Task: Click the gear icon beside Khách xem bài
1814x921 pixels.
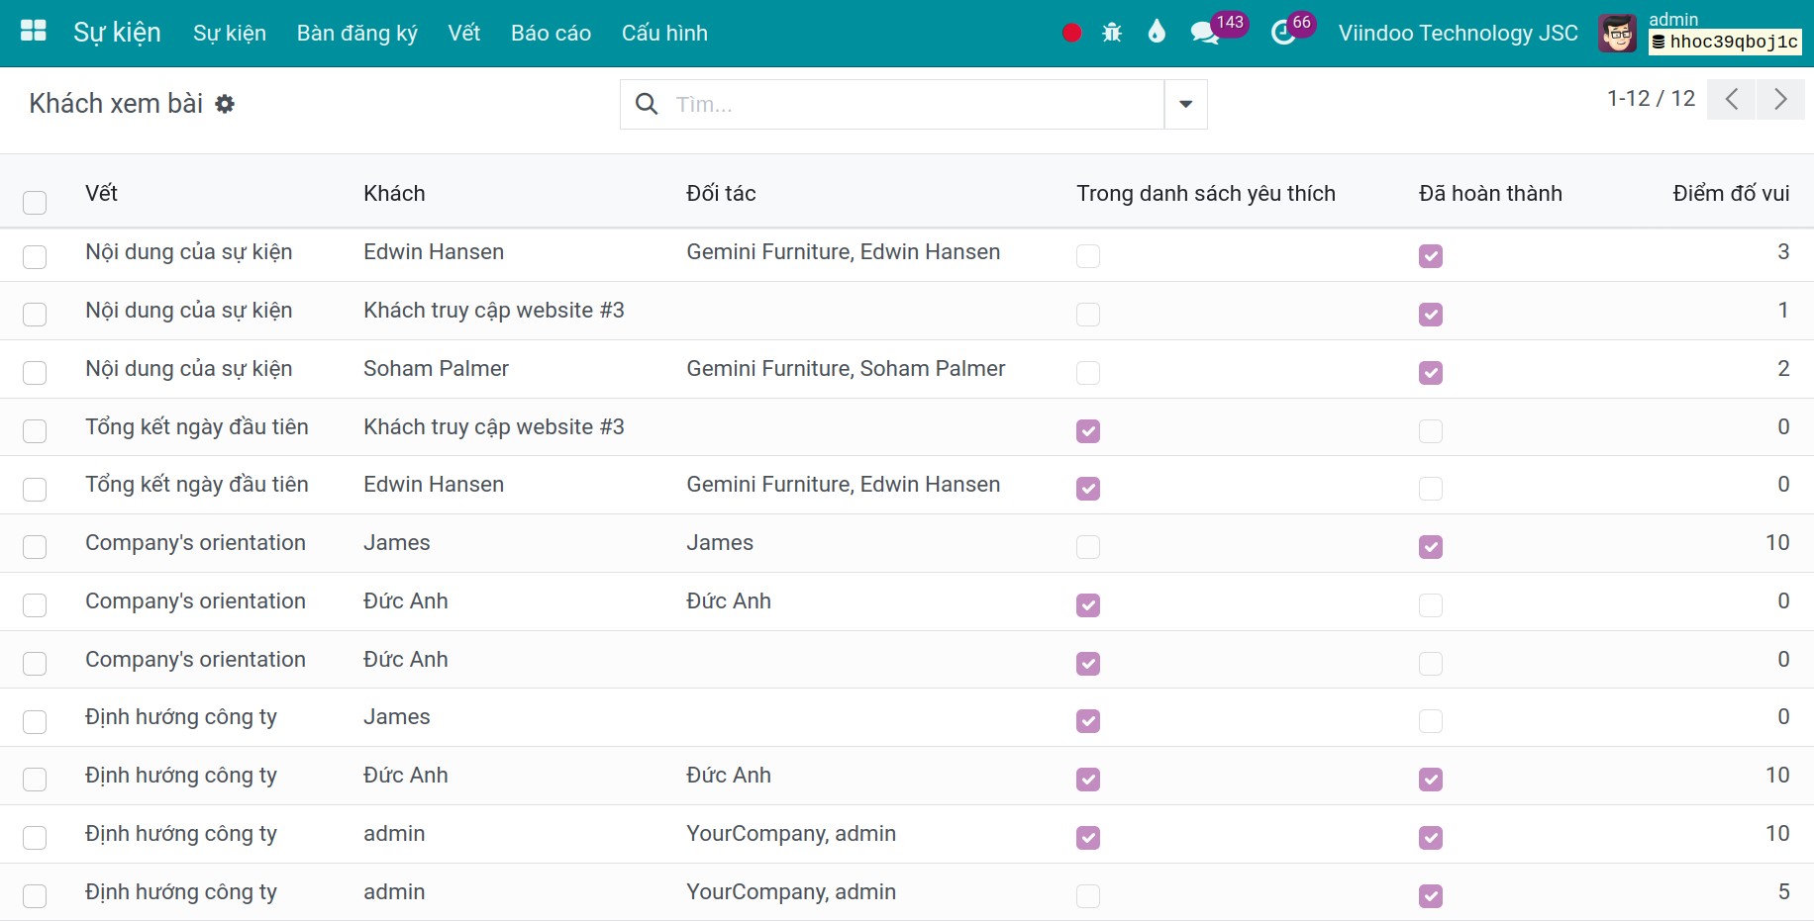Action: 225,104
